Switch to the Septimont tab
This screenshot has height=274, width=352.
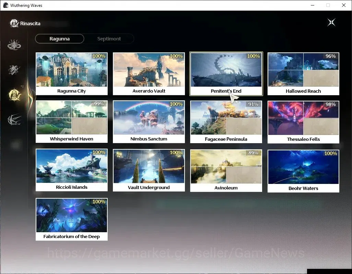pyautogui.click(x=109, y=39)
